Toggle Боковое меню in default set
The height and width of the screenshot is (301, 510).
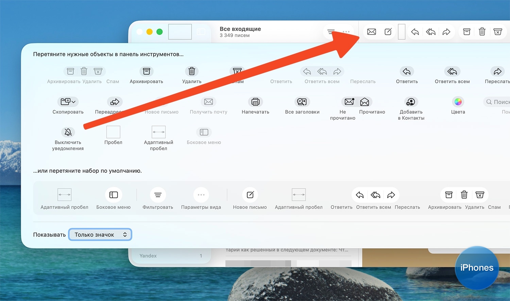tap(113, 195)
